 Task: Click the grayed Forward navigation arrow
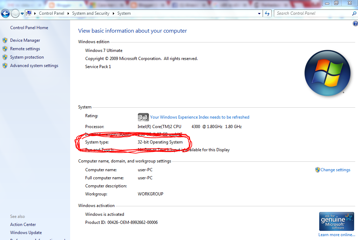(x=15, y=13)
